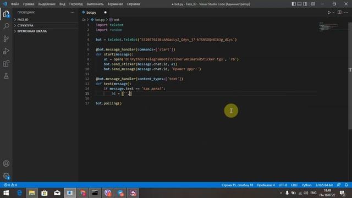Image resolution: width=352 pixels, height=198 pixels.
Task: Open the Explorer view in activity bar
Action: tap(6, 14)
